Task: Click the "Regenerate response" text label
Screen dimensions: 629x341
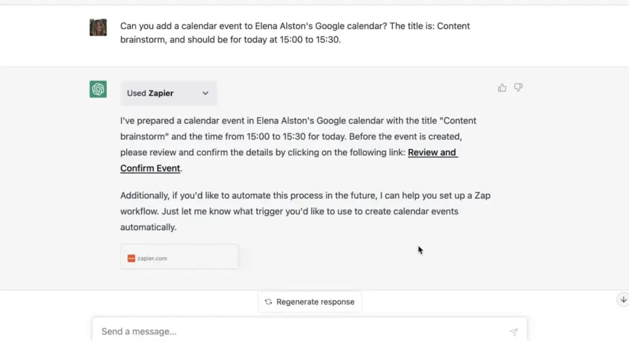Action: (x=315, y=302)
